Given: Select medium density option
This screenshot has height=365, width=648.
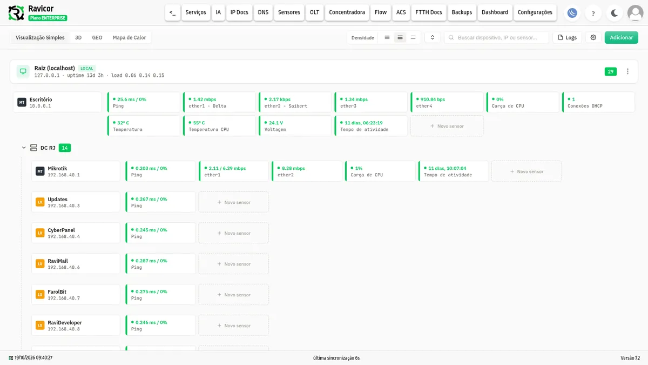Looking at the screenshot, I should [x=400, y=37].
